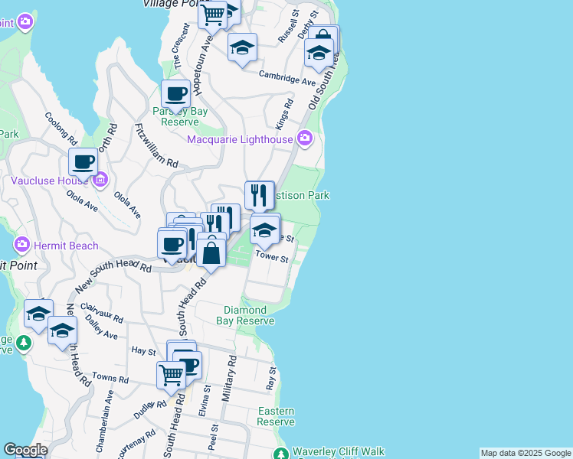This screenshot has width=573, height=459.
Task: Open the school marker near Tower St
Action: pos(265,229)
